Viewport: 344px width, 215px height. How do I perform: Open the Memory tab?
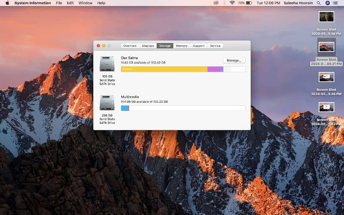tap(181, 46)
